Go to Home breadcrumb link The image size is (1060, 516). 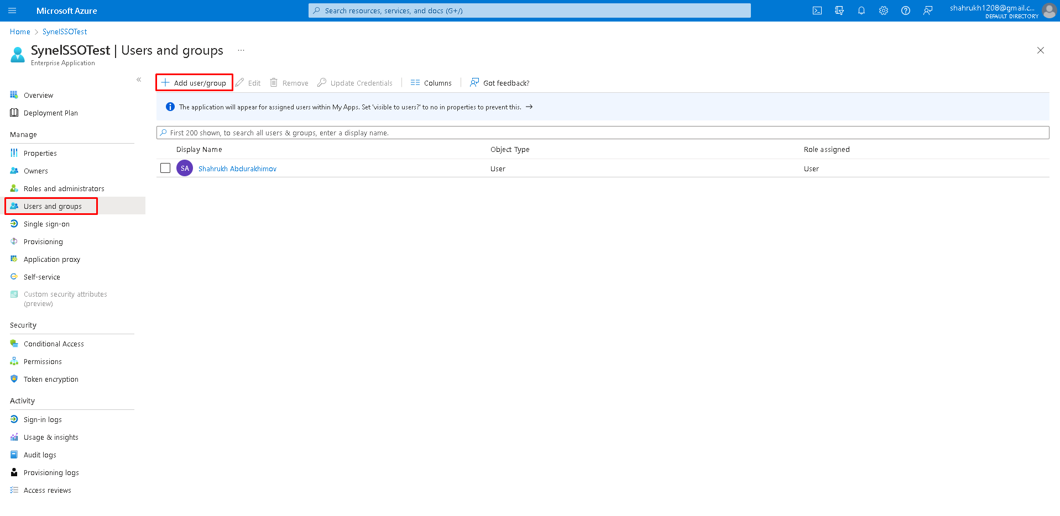[x=20, y=31]
